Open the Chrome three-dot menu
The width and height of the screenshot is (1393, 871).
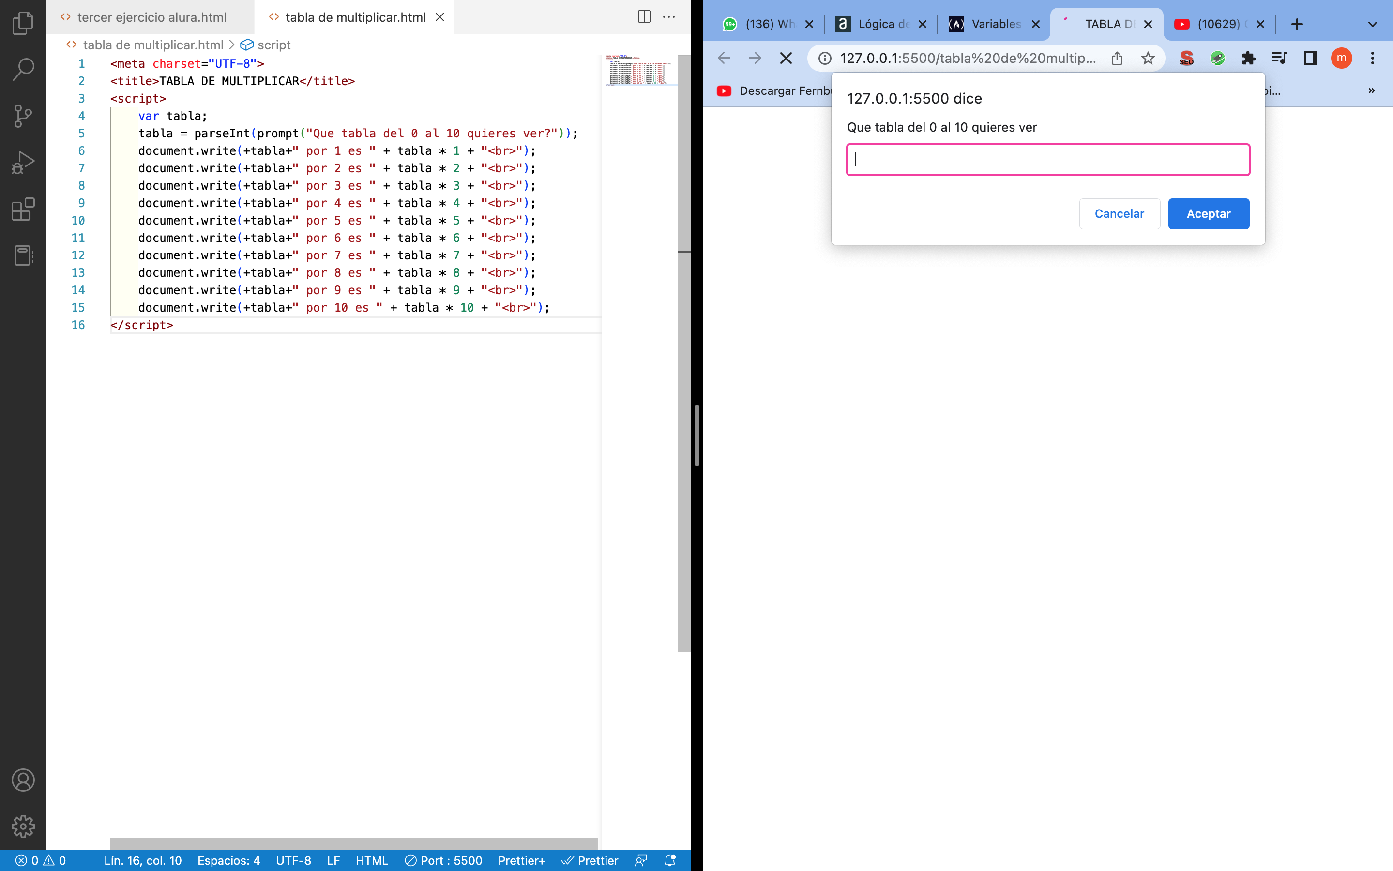click(x=1372, y=58)
